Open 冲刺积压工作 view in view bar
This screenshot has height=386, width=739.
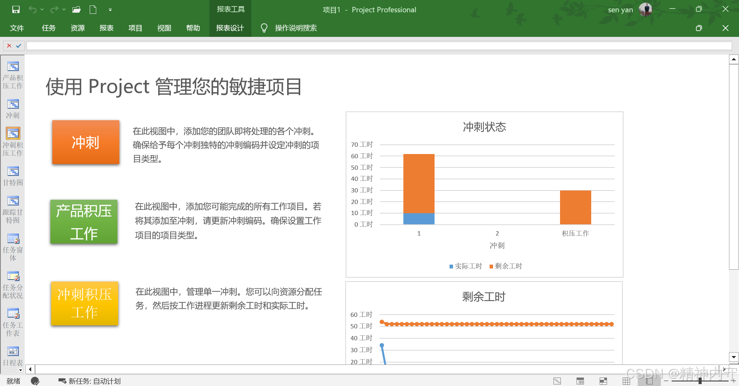(13, 142)
